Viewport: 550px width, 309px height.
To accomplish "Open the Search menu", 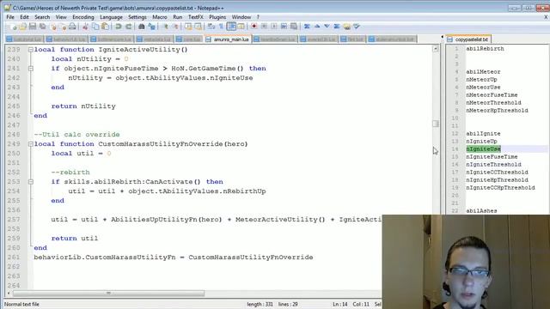I will tap(42, 17).
